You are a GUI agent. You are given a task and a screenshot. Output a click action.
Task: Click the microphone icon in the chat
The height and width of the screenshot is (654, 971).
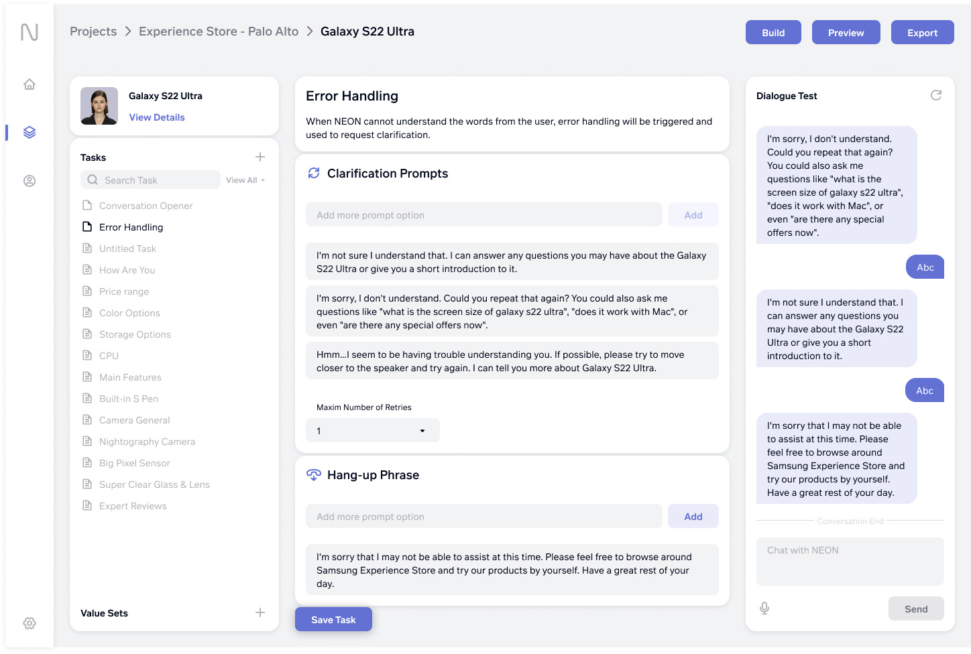click(x=764, y=608)
